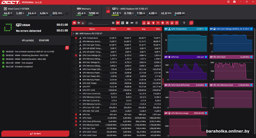The image size is (256, 138).
Task: Sort by Avg column header
Action: click(143, 29)
